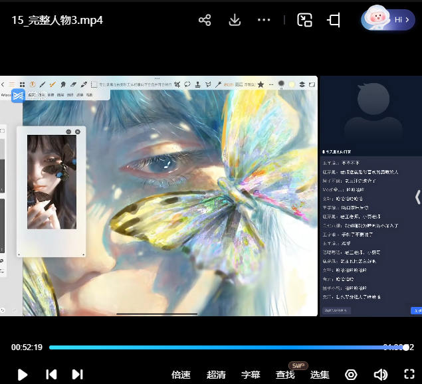Skip to next video

77,374
